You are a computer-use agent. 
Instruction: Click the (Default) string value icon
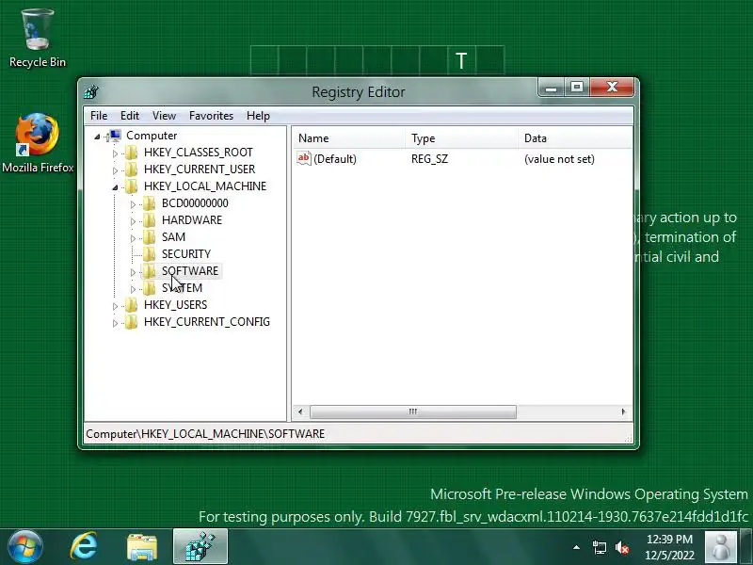point(303,158)
